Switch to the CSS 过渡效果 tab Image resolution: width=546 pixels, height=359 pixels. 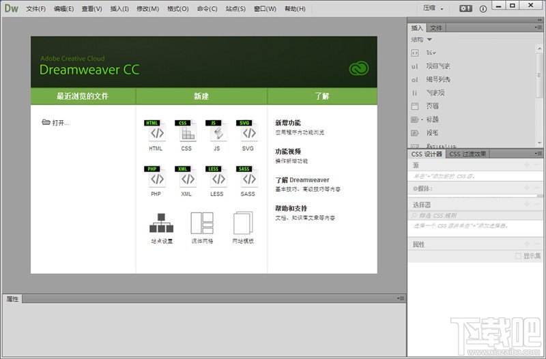[x=468, y=154]
